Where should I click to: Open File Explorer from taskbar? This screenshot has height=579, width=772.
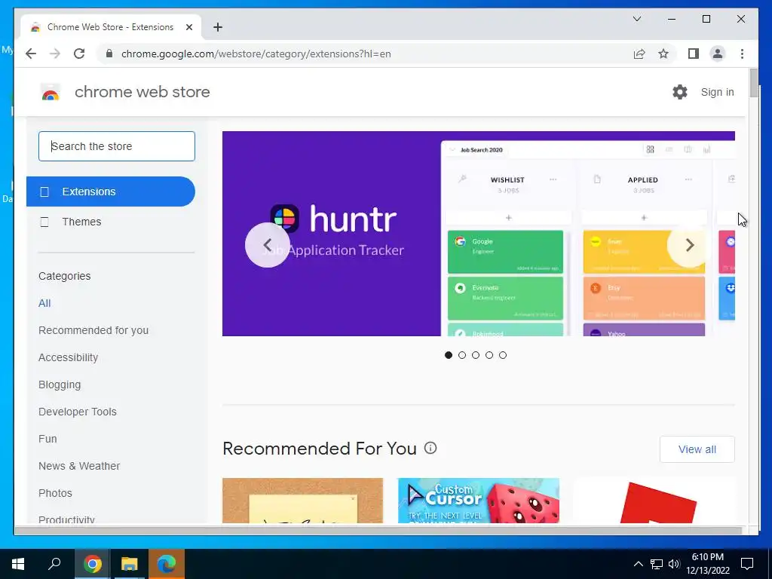pos(130,564)
